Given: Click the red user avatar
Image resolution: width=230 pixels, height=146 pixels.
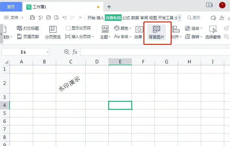Looking at the screenshot, I should 222,5.
